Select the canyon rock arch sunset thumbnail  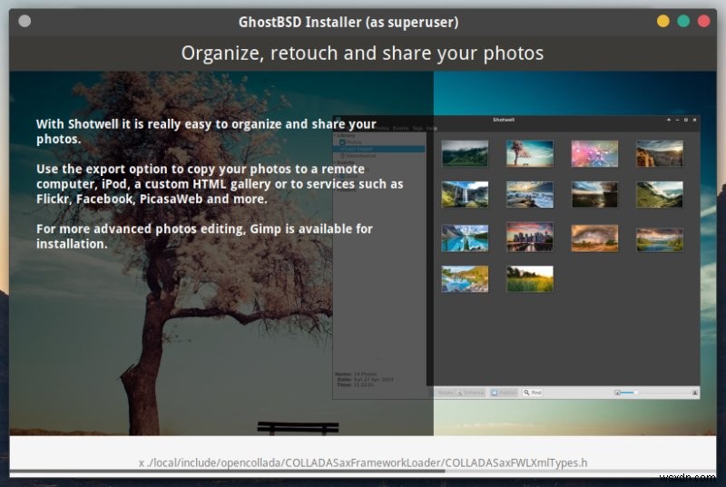click(x=659, y=153)
